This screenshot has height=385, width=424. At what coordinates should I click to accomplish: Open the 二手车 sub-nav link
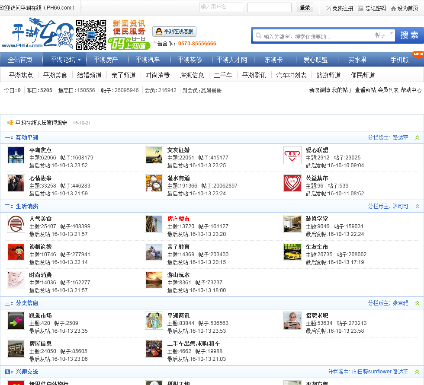[223, 75]
